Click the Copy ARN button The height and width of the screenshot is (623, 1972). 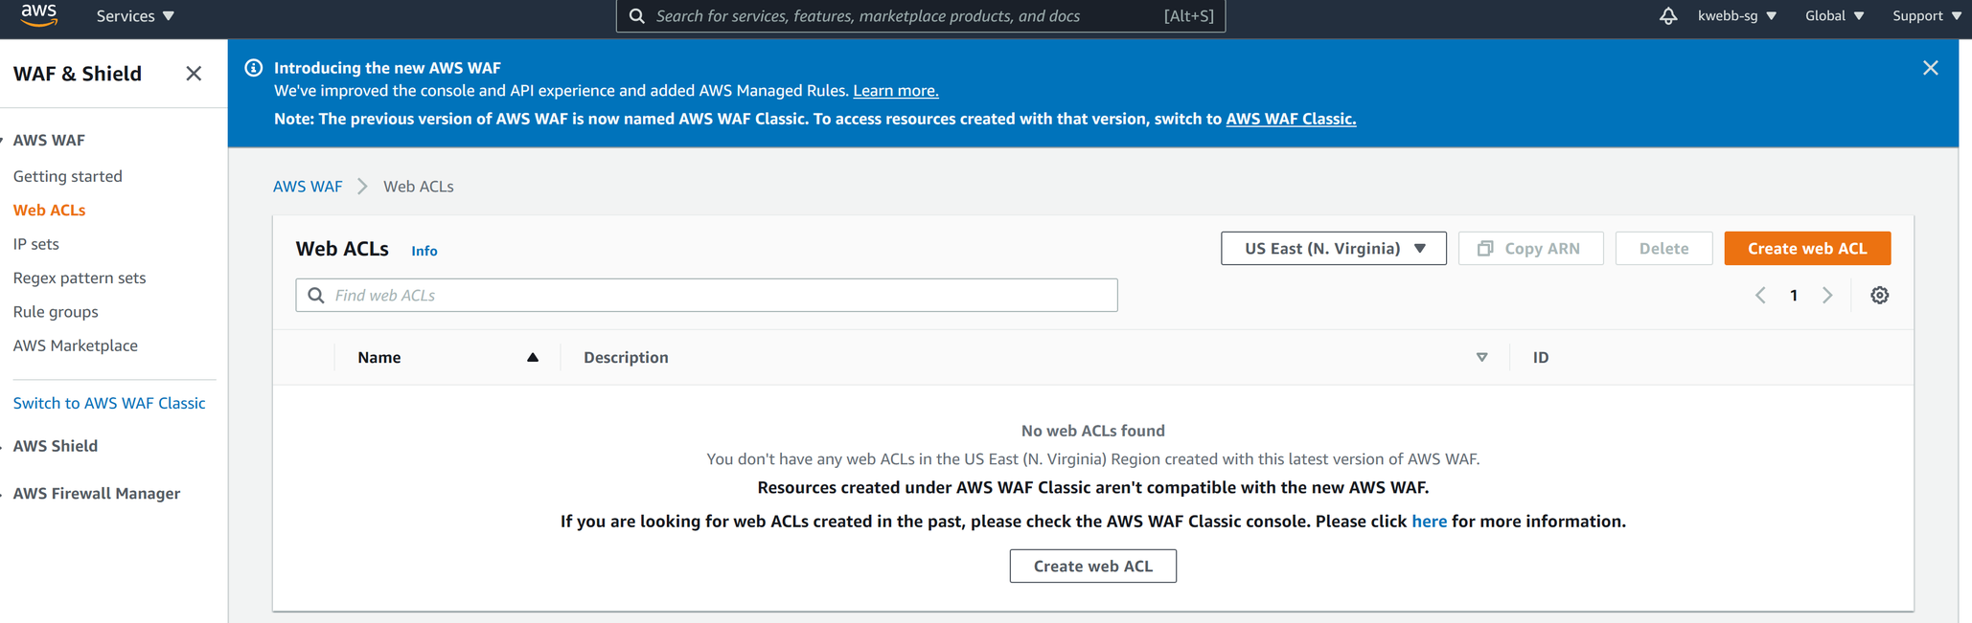[x=1530, y=248]
